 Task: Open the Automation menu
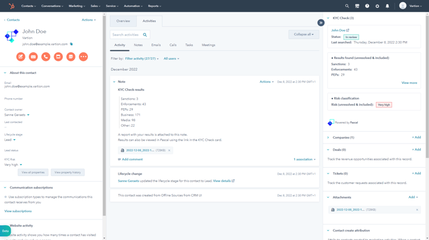(133, 6)
